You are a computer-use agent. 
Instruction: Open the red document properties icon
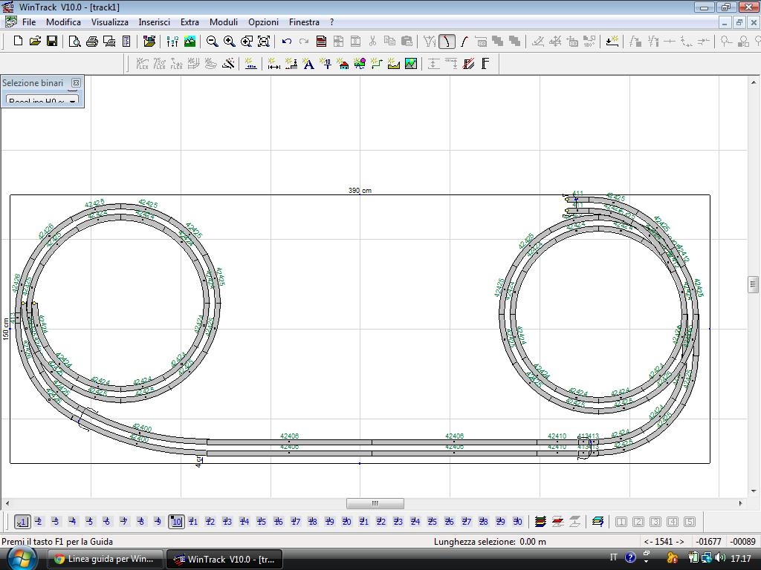[x=321, y=42]
